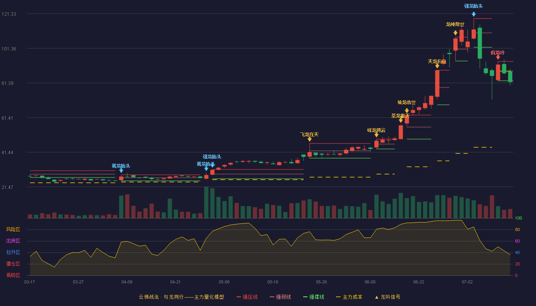Click the 06-09 date label
The height and width of the screenshot is (306, 536).
370,282
